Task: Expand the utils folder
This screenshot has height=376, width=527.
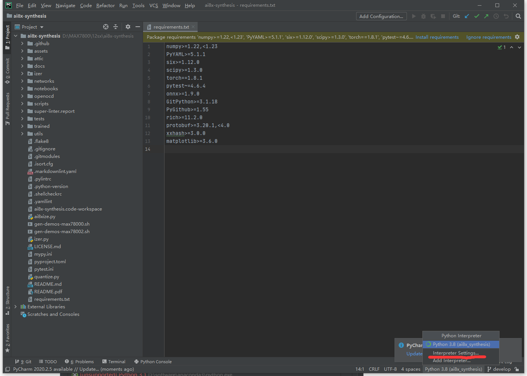Action: [x=22, y=134]
